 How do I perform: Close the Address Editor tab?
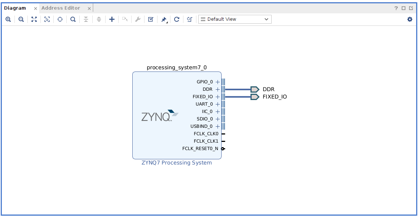(x=89, y=9)
